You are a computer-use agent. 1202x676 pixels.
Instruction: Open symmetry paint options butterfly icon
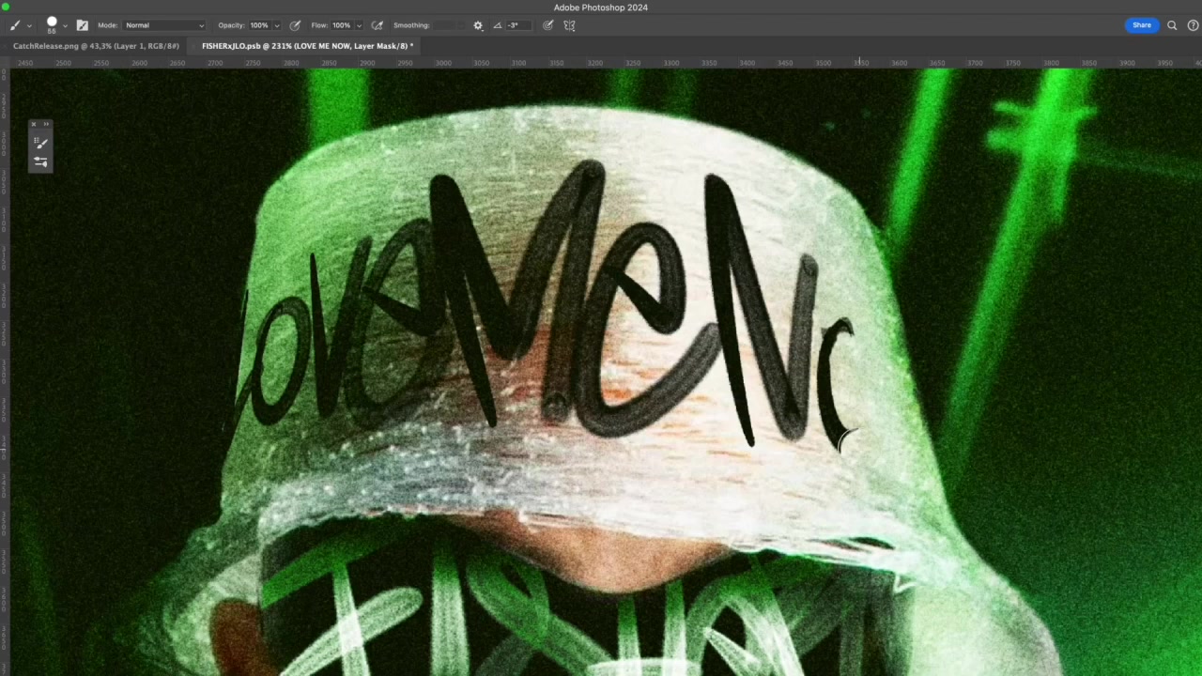(569, 25)
